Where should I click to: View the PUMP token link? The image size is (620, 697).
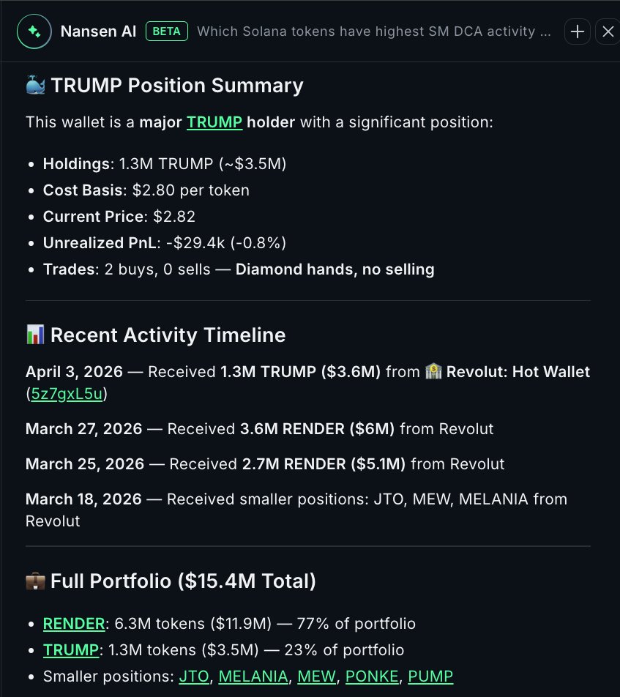(430, 676)
